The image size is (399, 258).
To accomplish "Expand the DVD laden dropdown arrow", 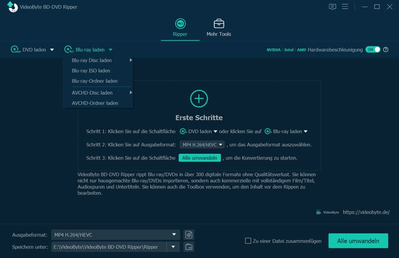I will (52, 50).
